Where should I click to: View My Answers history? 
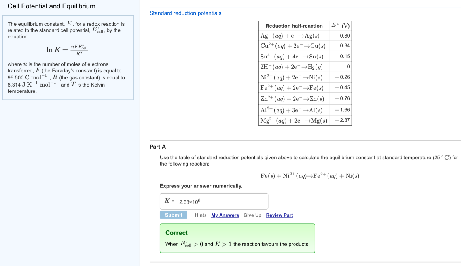pyautogui.click(x=225, y=215)
